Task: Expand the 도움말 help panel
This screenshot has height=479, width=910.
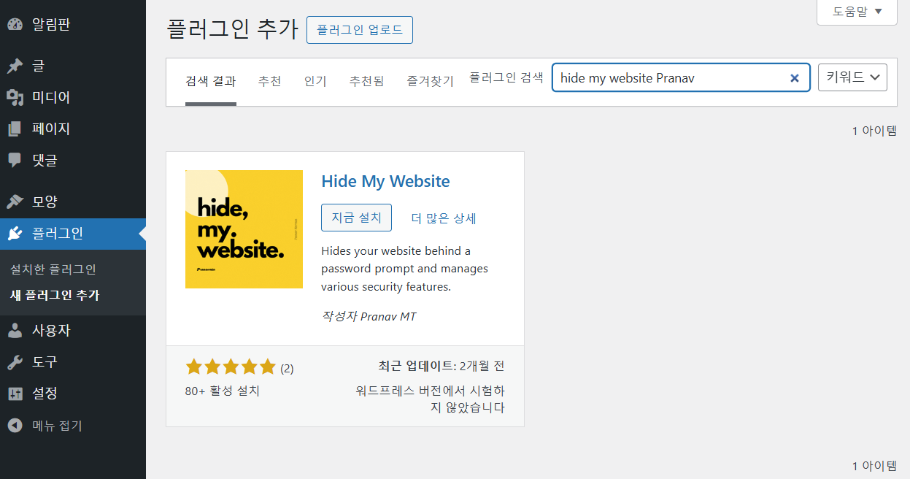Action: pos(857,12)
